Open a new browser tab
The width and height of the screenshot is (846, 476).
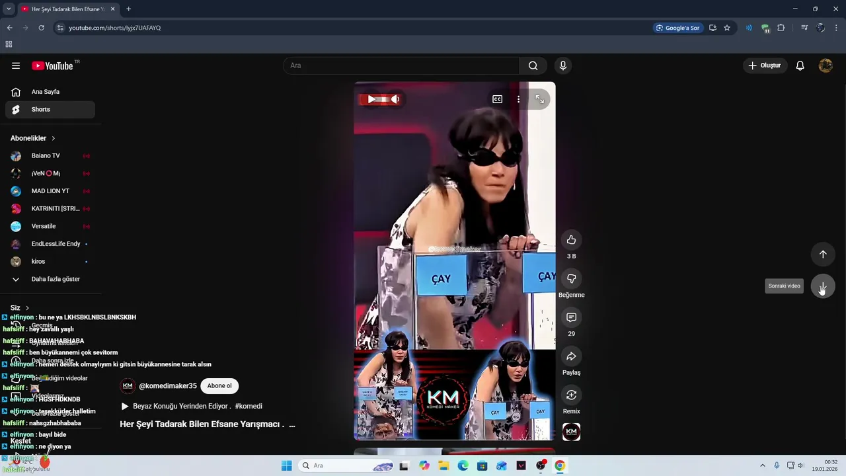(128, 9)
